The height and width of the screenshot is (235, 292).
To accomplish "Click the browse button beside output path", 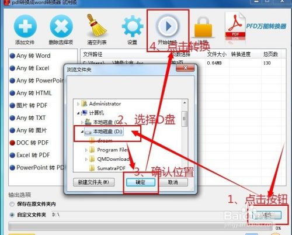I will click(267, 215).
